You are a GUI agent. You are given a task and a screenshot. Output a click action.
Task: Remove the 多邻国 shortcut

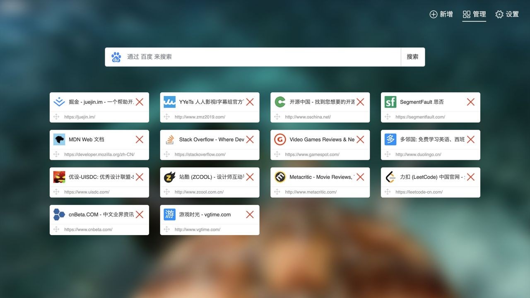pos(471,139)
